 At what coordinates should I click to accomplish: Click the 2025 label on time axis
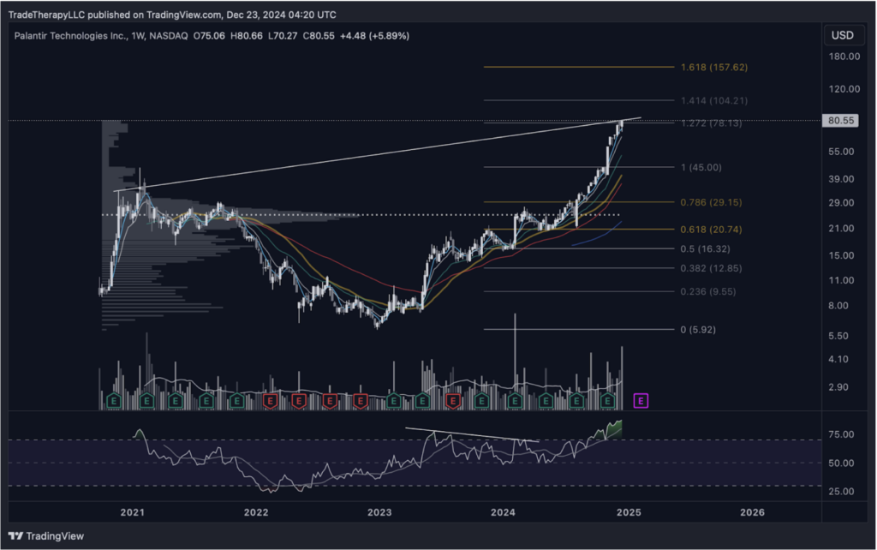click(629, 512)
